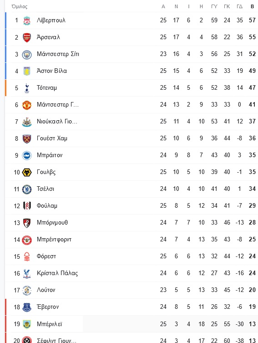
Task: Click the Newcastle United crest icon
Action: pyautogui.click(x=27, y=122)
